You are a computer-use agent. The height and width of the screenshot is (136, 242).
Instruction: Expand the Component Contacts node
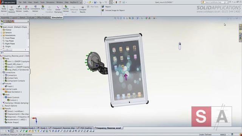coord(4,81)
